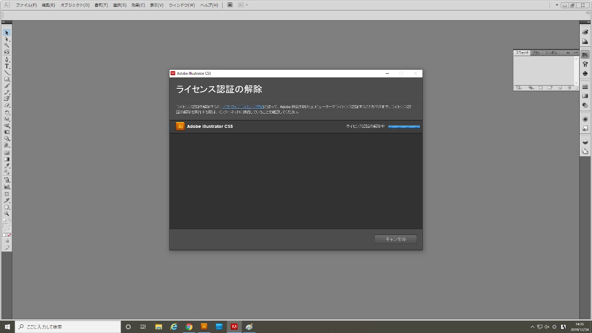Open the Layers panel icon
The image size is (592, 333).
(x=585, y=142)
